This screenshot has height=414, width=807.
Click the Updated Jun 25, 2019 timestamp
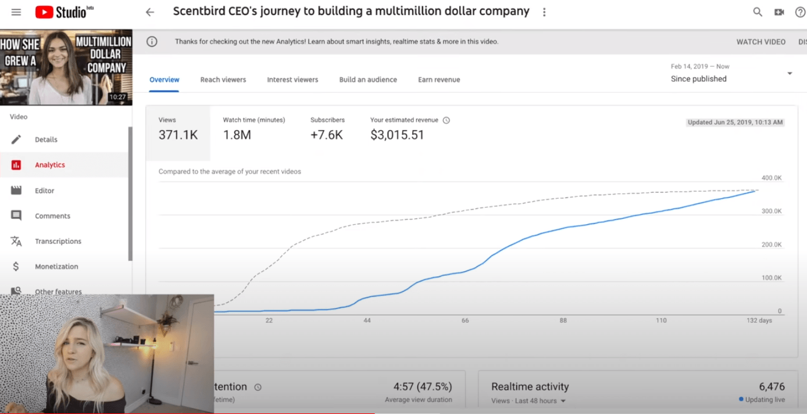tap(735, 123)
